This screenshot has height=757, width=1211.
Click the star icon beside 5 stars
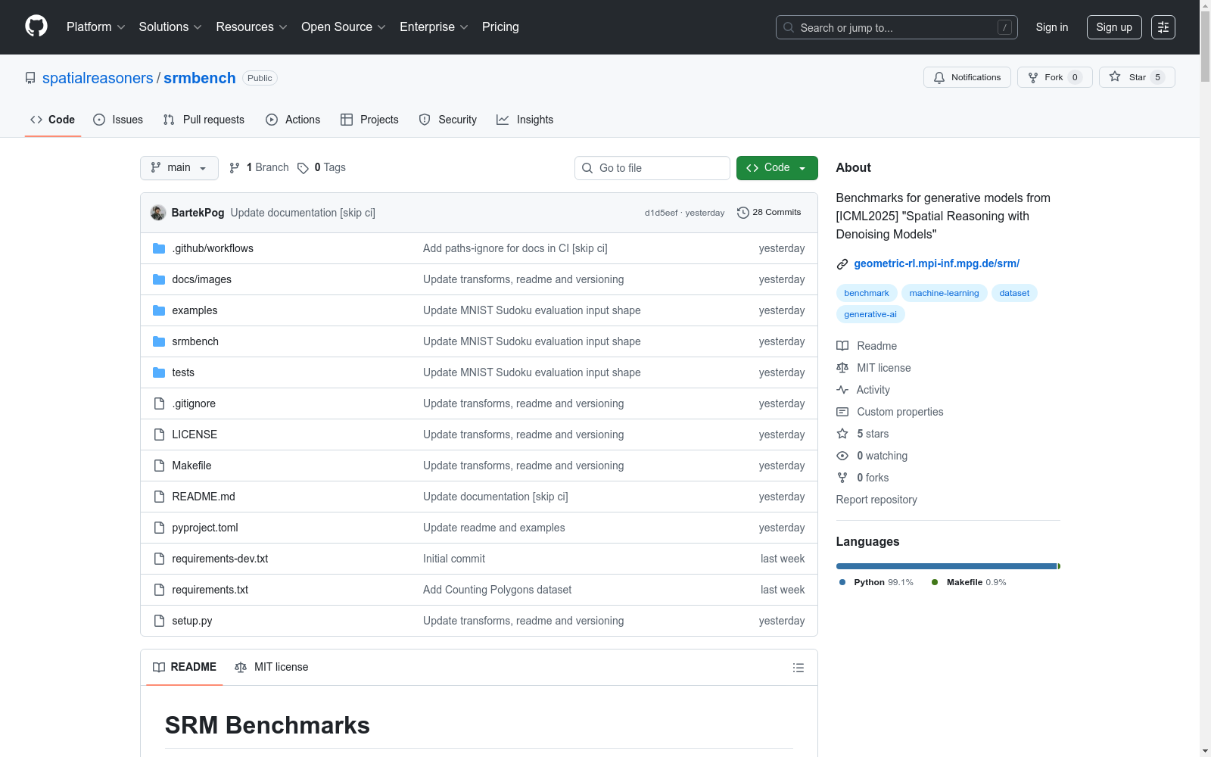pos(842,434)
